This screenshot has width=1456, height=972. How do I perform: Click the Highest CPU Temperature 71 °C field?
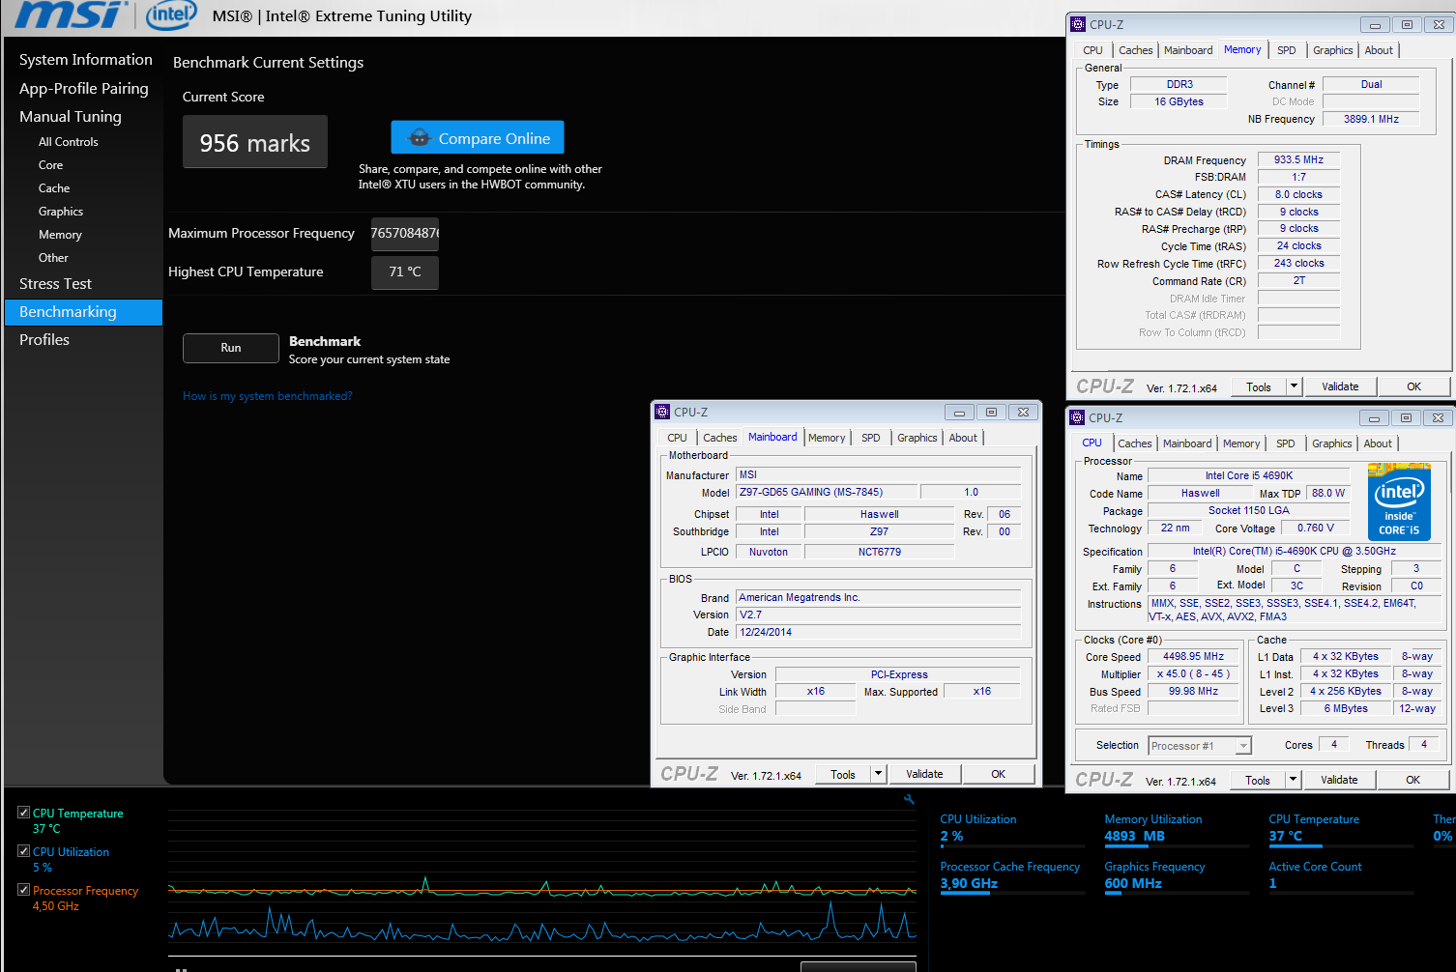tap(405, 272)
